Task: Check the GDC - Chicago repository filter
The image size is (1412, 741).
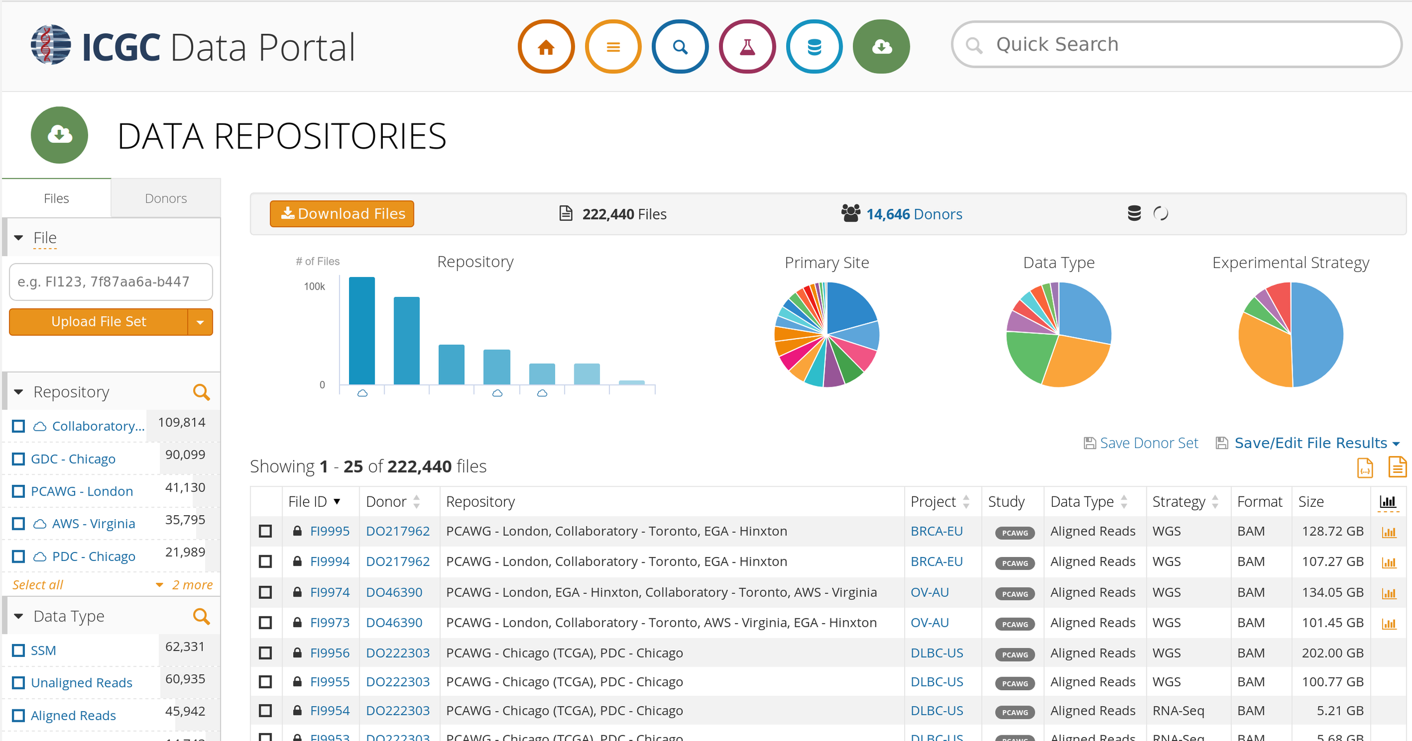Action: 19,459
